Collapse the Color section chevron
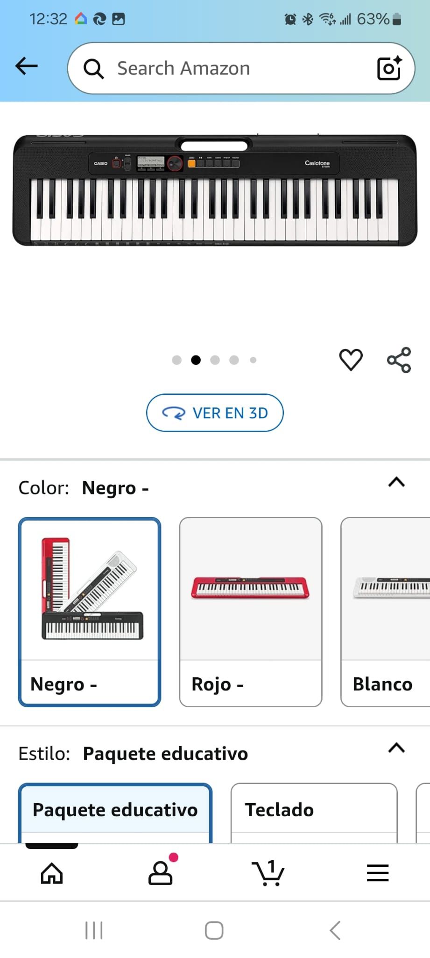 click(396, 482)
